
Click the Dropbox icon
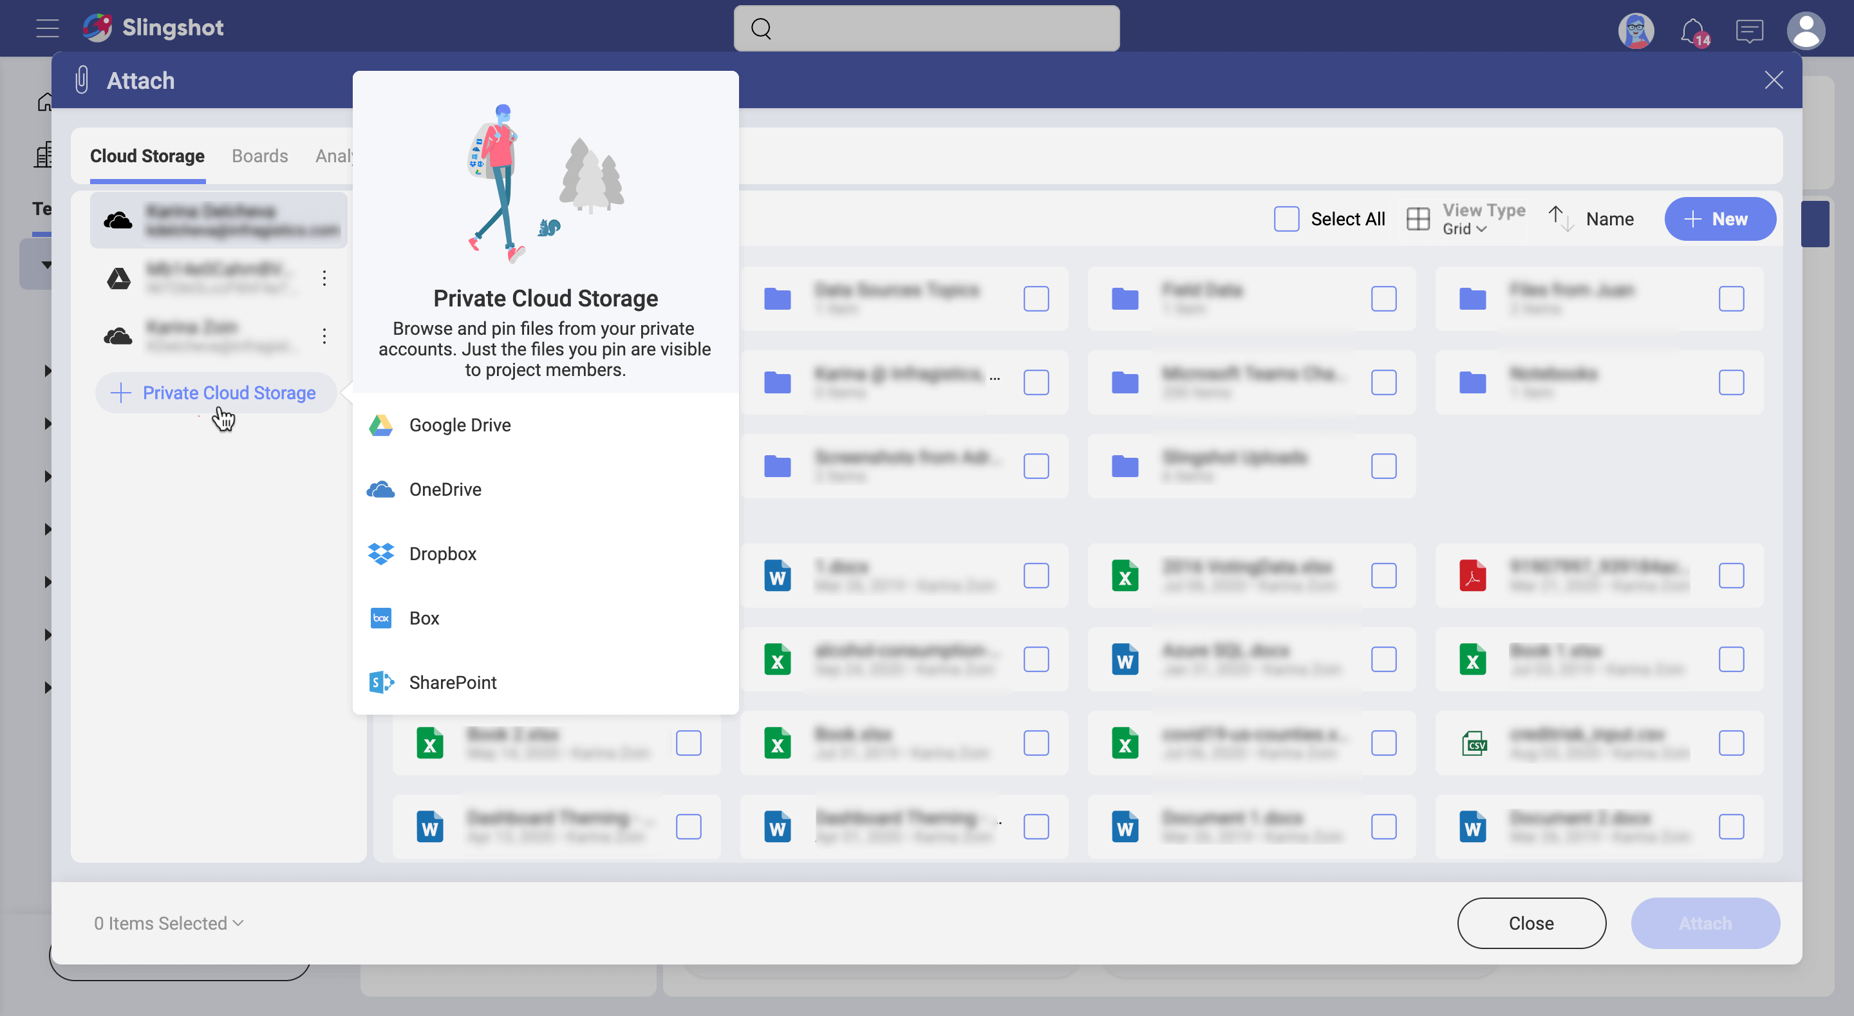pos(380,553)
